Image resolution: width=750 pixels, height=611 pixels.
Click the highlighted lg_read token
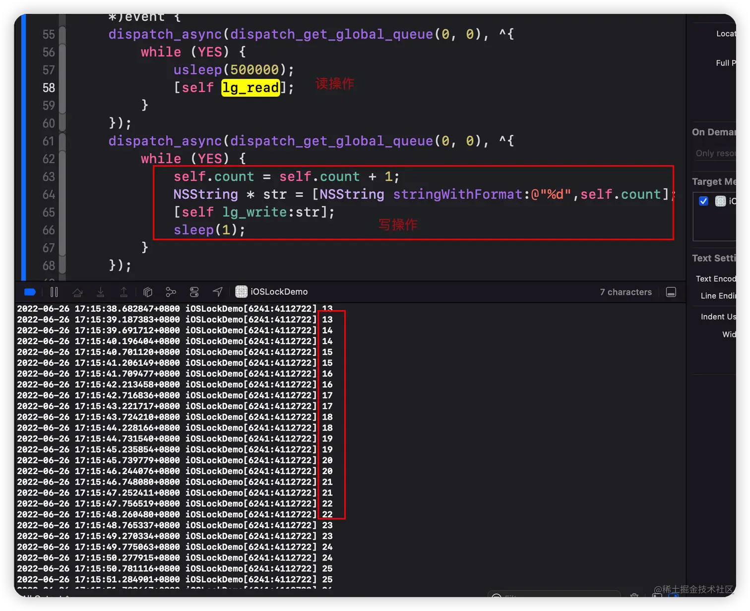(250, 88)
